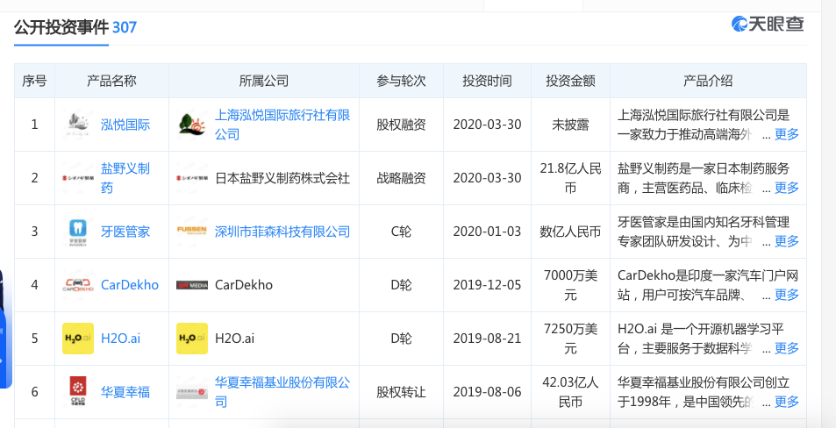Open H2O.ai product link
The height and width of the screenshot is (428, 836).
coord(120,339)
